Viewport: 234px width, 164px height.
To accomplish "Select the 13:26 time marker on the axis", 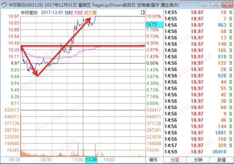I will coord(91,159).
